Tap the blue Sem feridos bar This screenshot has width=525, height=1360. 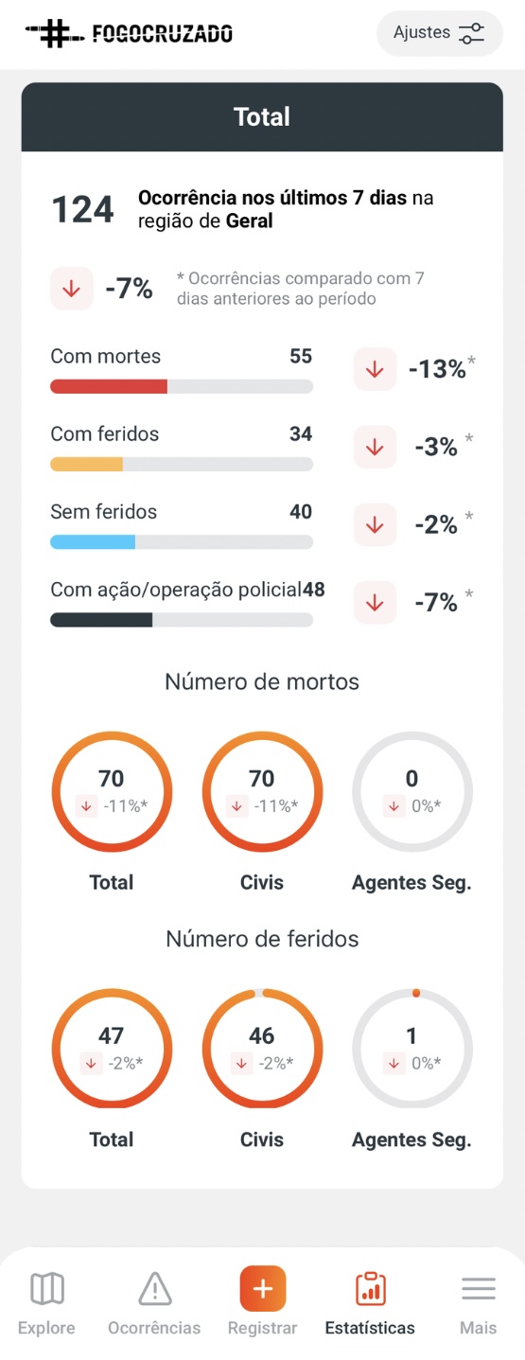click(x=182, y=541)
